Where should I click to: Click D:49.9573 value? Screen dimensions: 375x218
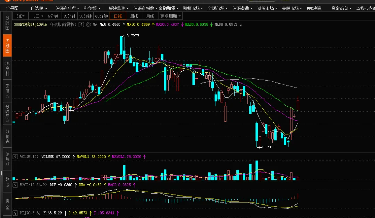click(x=78, y=213)
